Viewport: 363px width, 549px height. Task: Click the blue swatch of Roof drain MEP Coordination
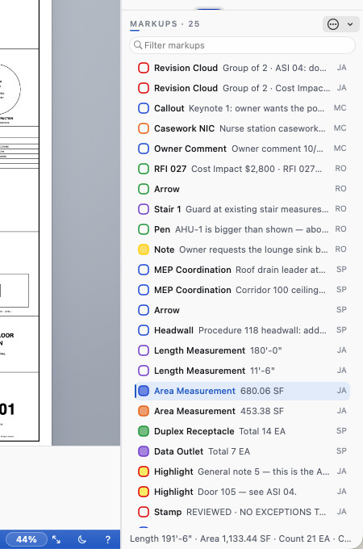144,270
